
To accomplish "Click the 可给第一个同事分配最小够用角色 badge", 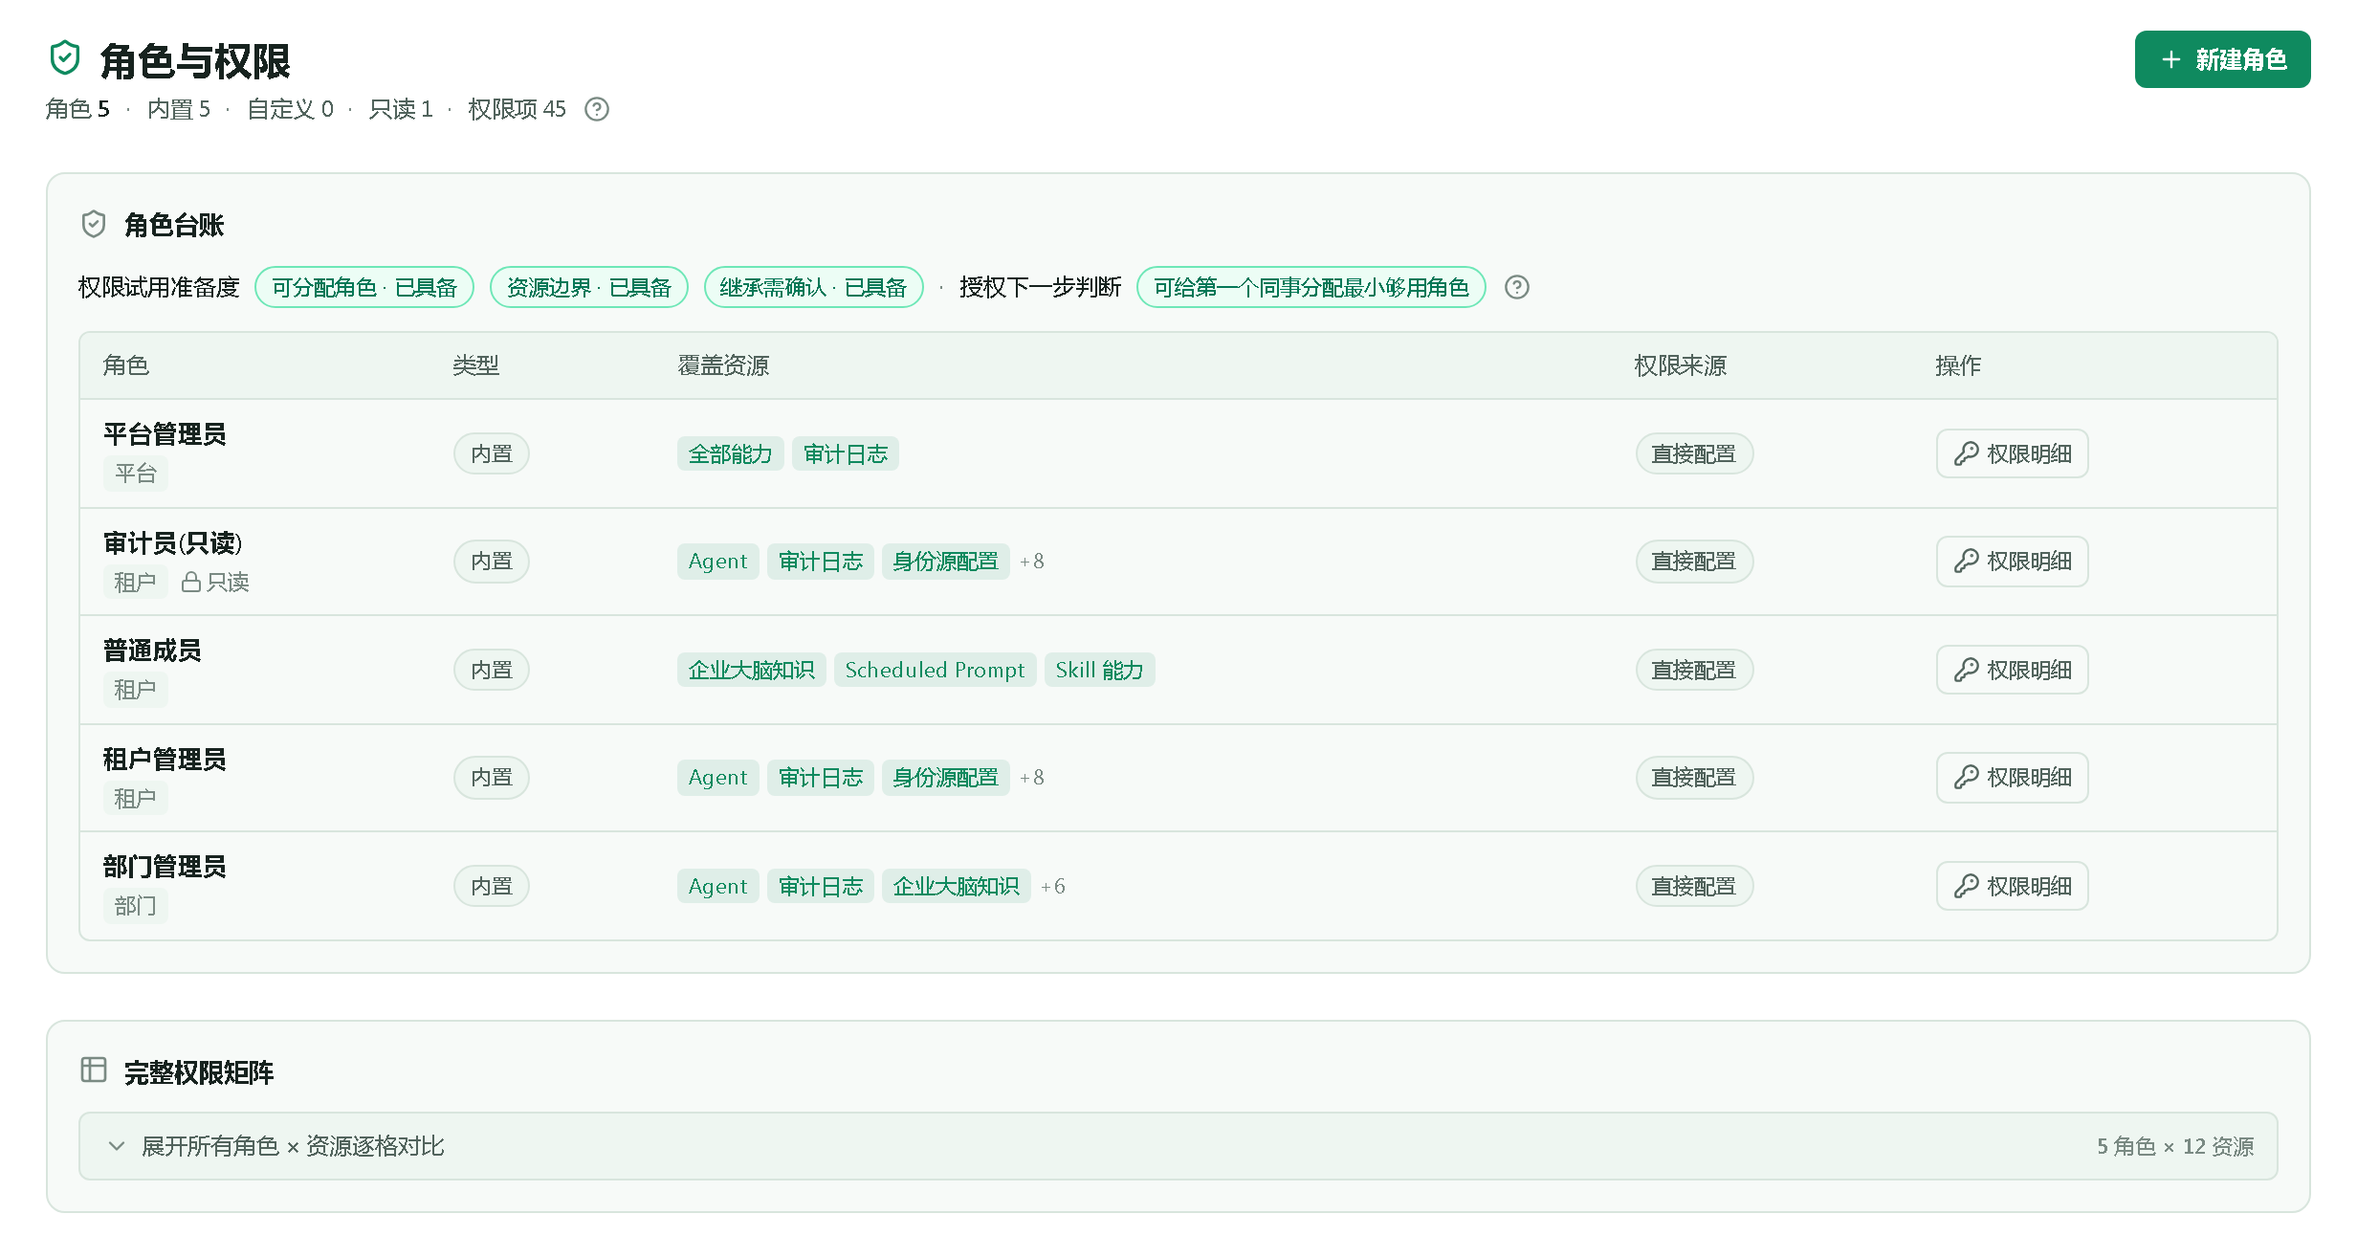I will (1311, 287).
